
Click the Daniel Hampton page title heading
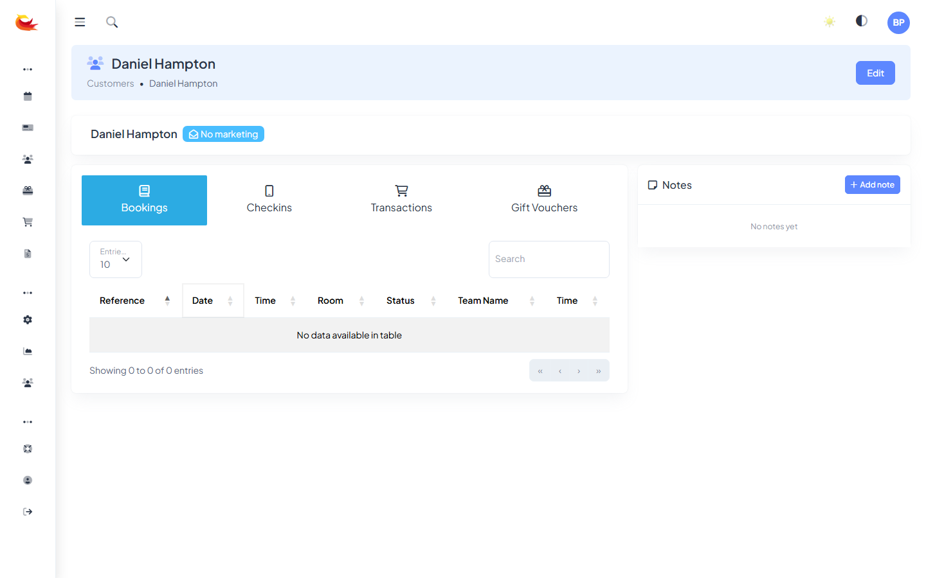coord(163,64)
